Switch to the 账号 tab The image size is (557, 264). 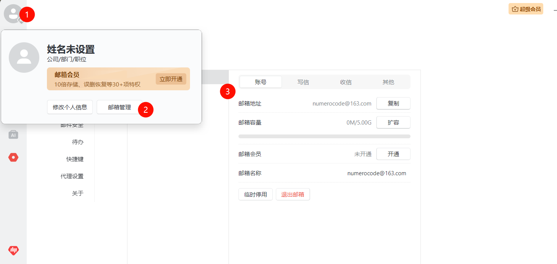coord(261,82)
